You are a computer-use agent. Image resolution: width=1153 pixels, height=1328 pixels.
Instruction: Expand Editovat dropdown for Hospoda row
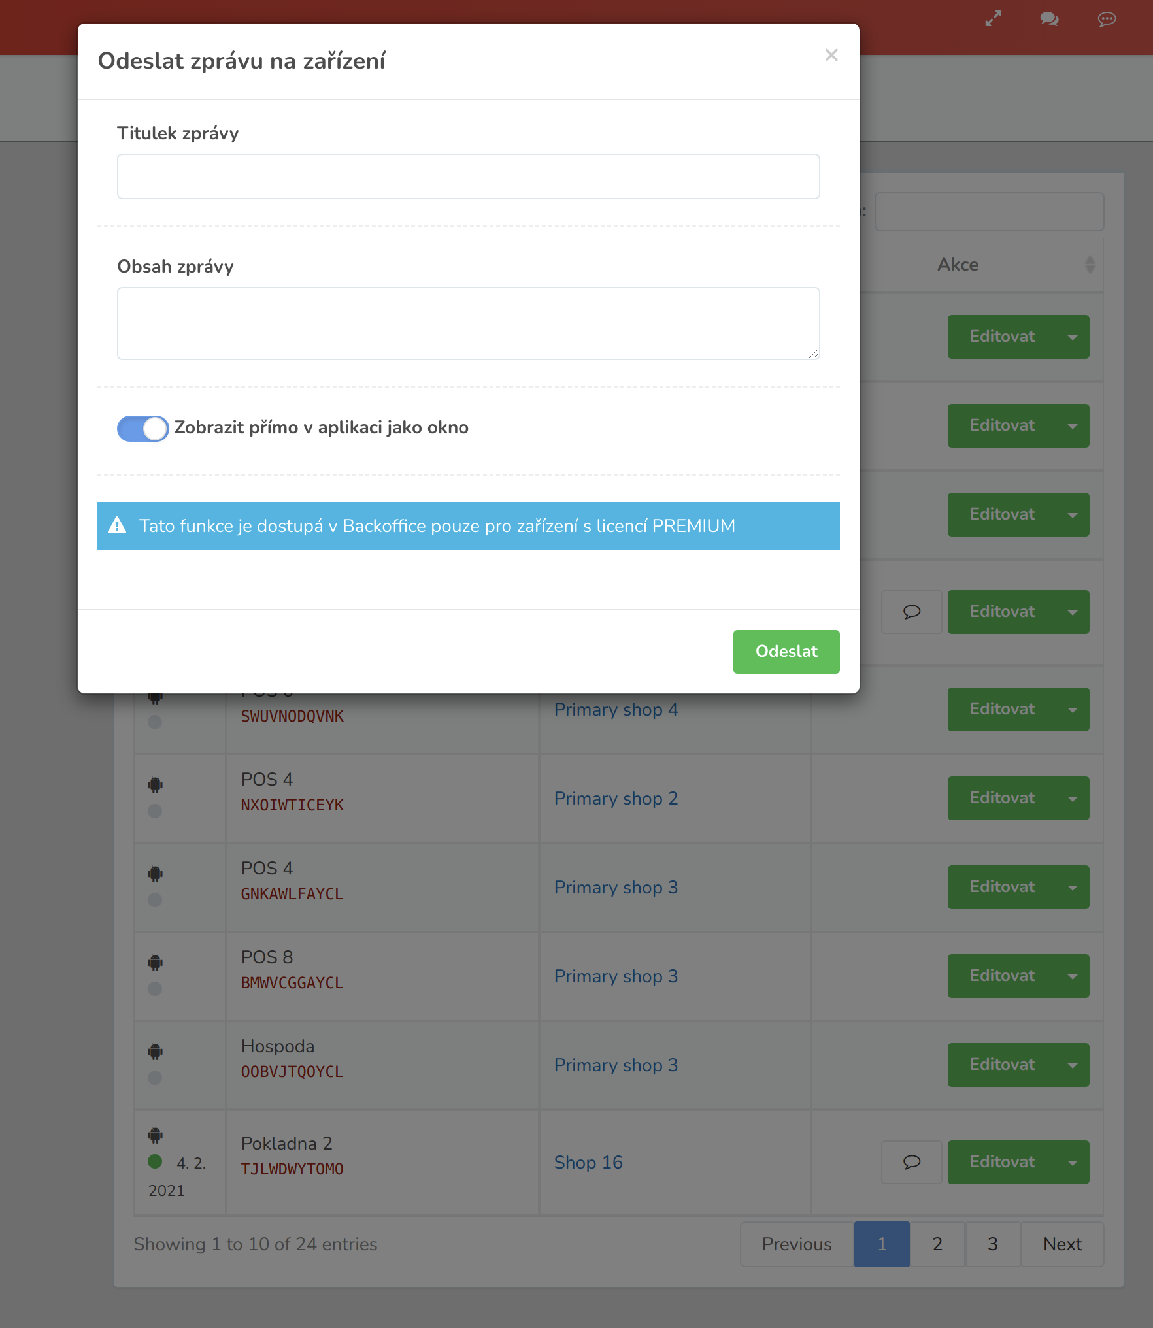(x=1073, y=1065)
